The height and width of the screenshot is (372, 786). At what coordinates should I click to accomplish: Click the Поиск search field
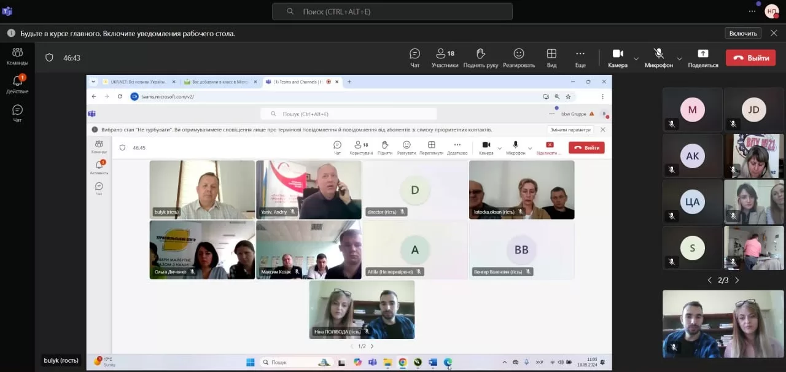(x=392, y=12)
